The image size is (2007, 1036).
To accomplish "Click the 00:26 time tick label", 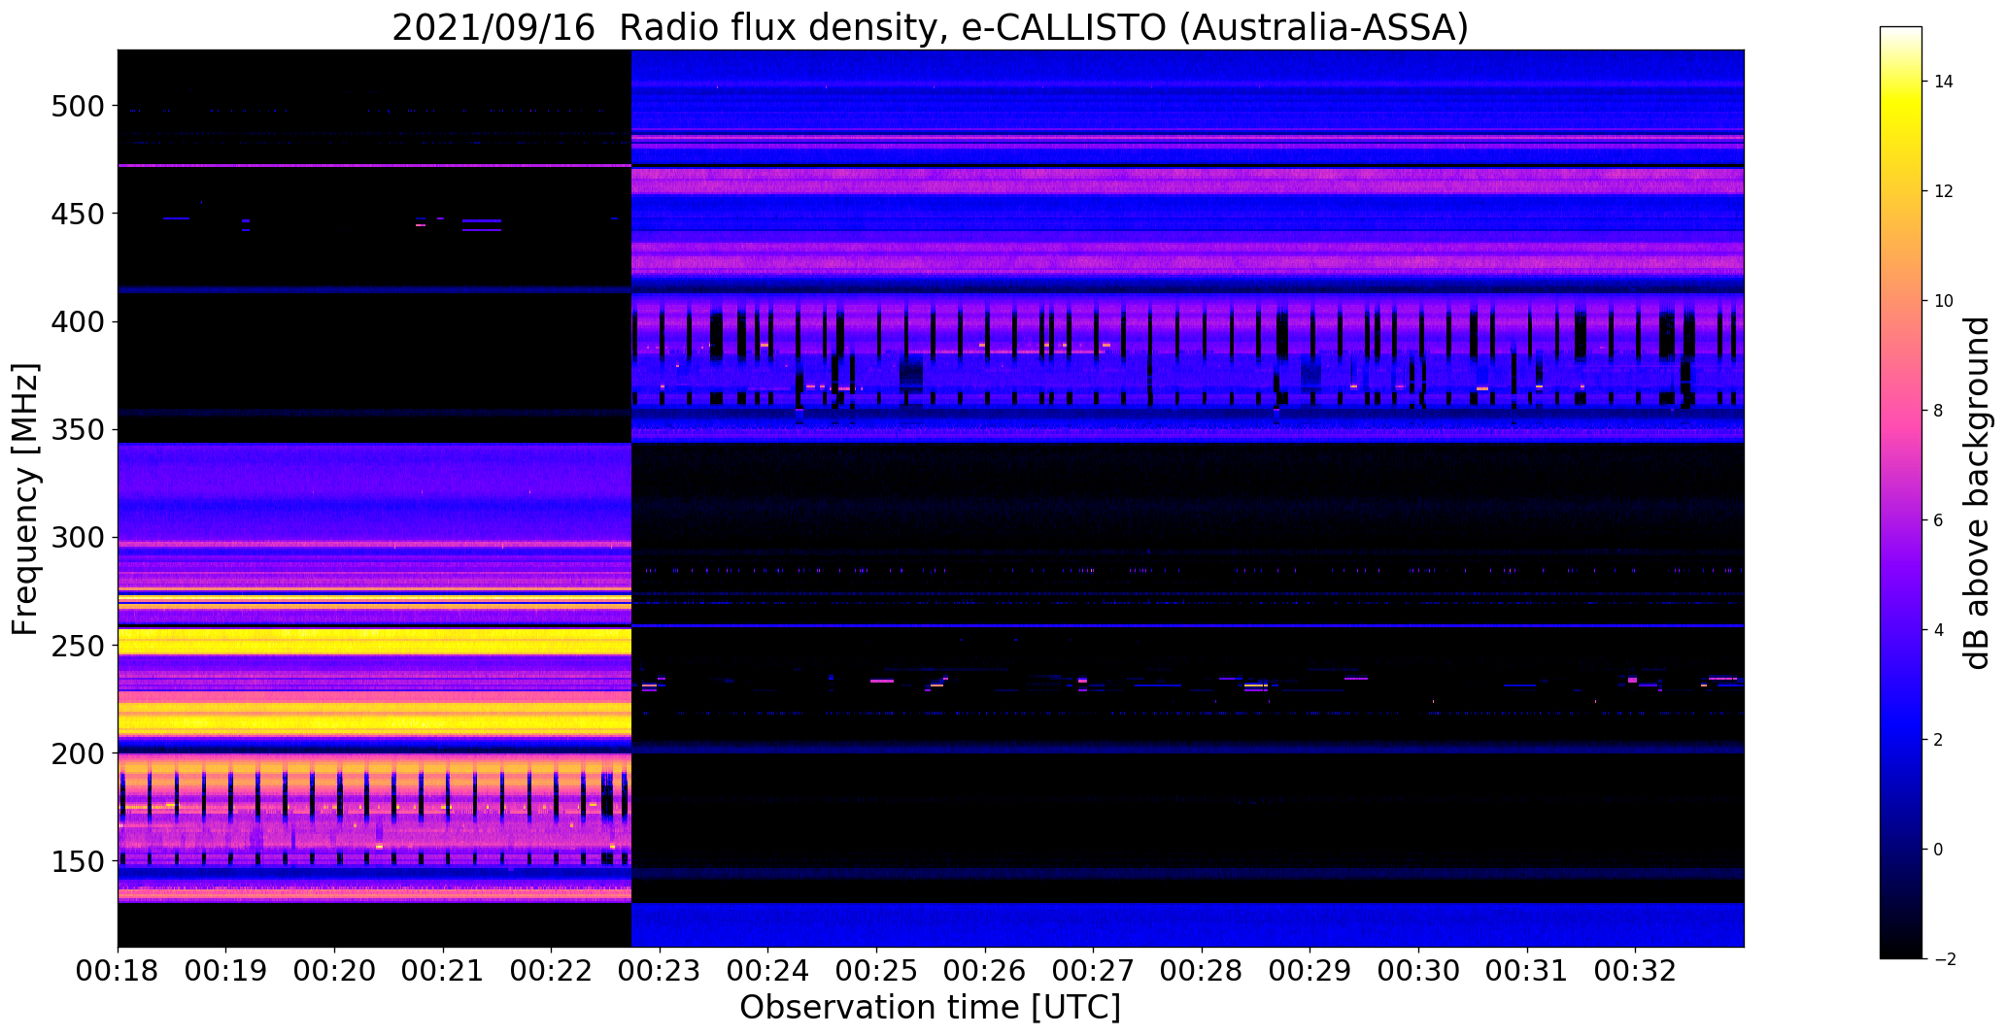I will pyautogui.click(x=985, y=972).
